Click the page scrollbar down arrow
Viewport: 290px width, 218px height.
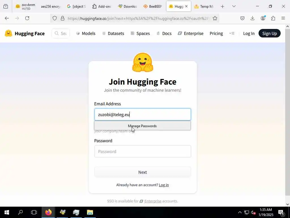tap(287, 204)
